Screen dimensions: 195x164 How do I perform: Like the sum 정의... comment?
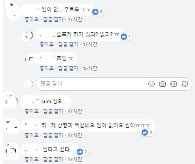32,111
